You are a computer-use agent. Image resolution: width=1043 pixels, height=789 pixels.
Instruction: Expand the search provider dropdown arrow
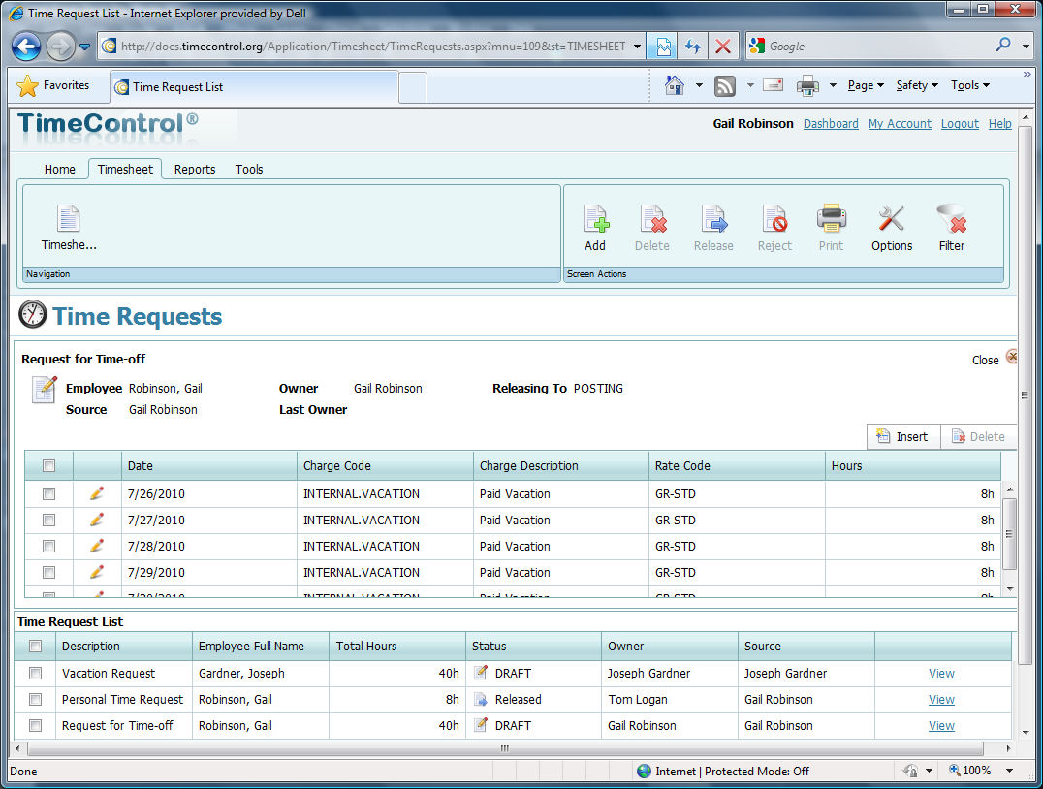click(1026, 47)
